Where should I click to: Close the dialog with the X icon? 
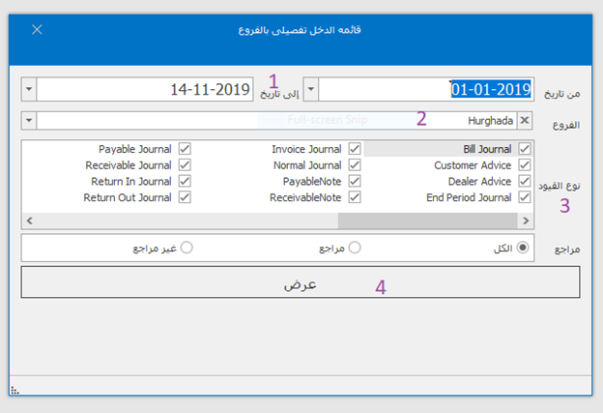coord(37,29)
